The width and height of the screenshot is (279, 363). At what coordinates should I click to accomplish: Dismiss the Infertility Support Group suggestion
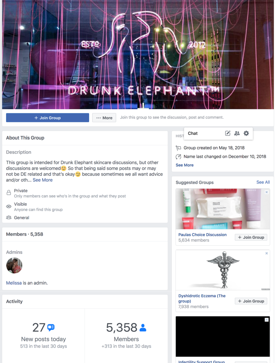[x=267, y=320]
